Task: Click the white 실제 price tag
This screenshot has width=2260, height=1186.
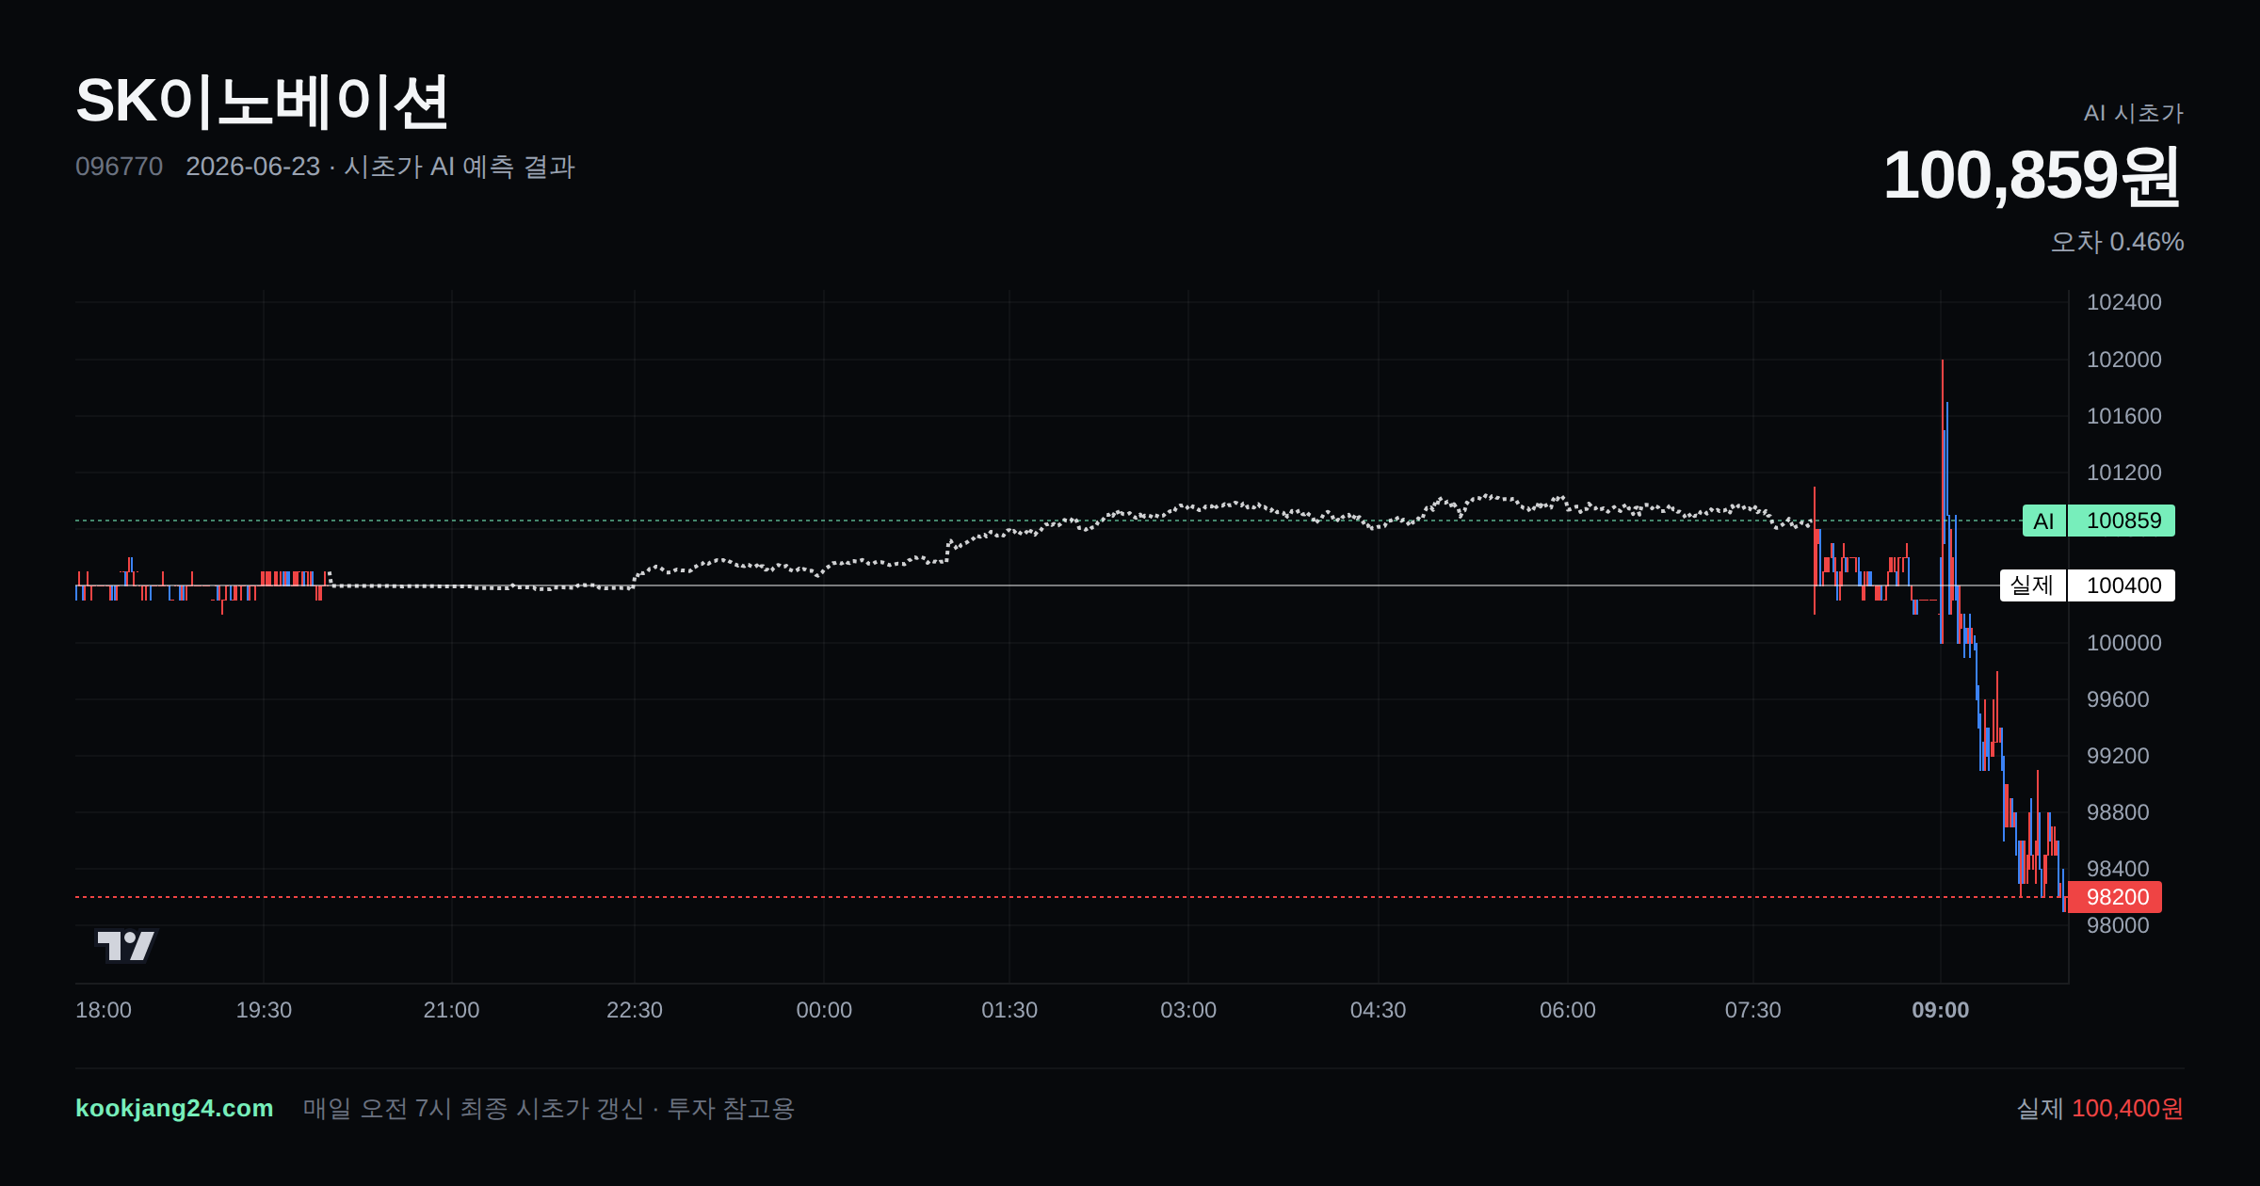Action: [2033, 585]
